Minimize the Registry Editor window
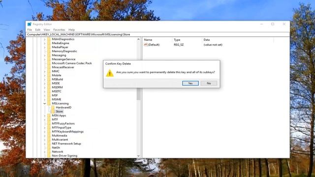This screenshot has width=315, height=177. pos(261,24)
